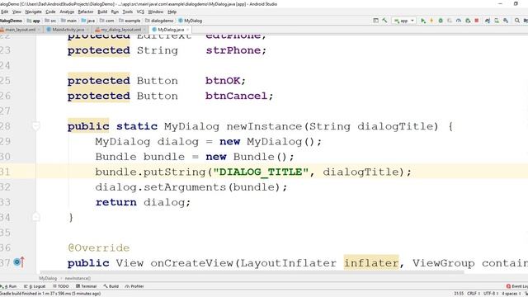This screenshot has width=528, height=297.
Task: Start debugging with the green bug icon
Action: (441, 21)
